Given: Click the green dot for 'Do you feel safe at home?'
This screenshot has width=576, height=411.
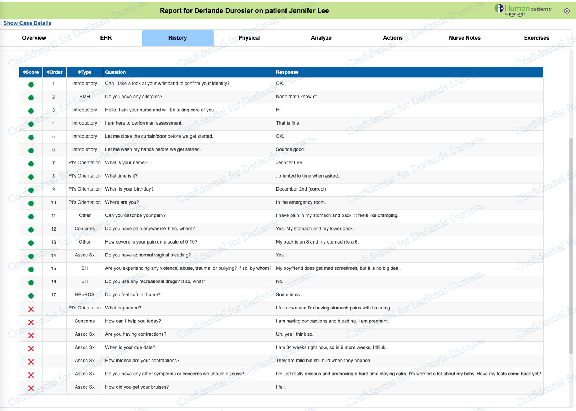Looking at the screenshot, I should click(31, 296).
